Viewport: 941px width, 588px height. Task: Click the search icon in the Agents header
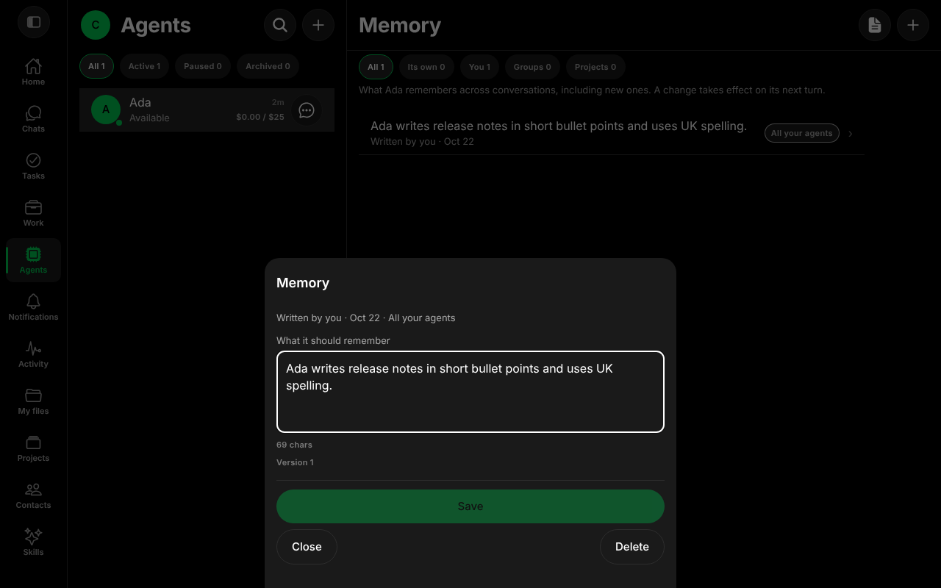pyautogui.click(x=280, y=25)
